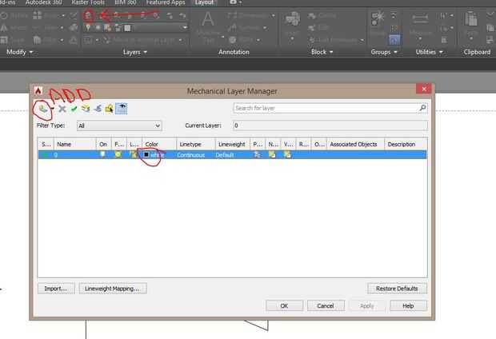The height and width of the screenshot is (339, 496).
Task: Click the Layer Properties icon in ribbon
Action: tap(90, 15)
